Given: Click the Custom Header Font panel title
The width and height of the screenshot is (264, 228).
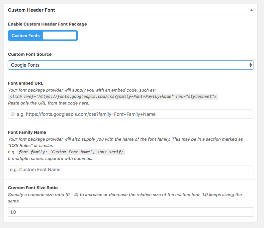Looking at the screenshot, I should coord(32,10).
